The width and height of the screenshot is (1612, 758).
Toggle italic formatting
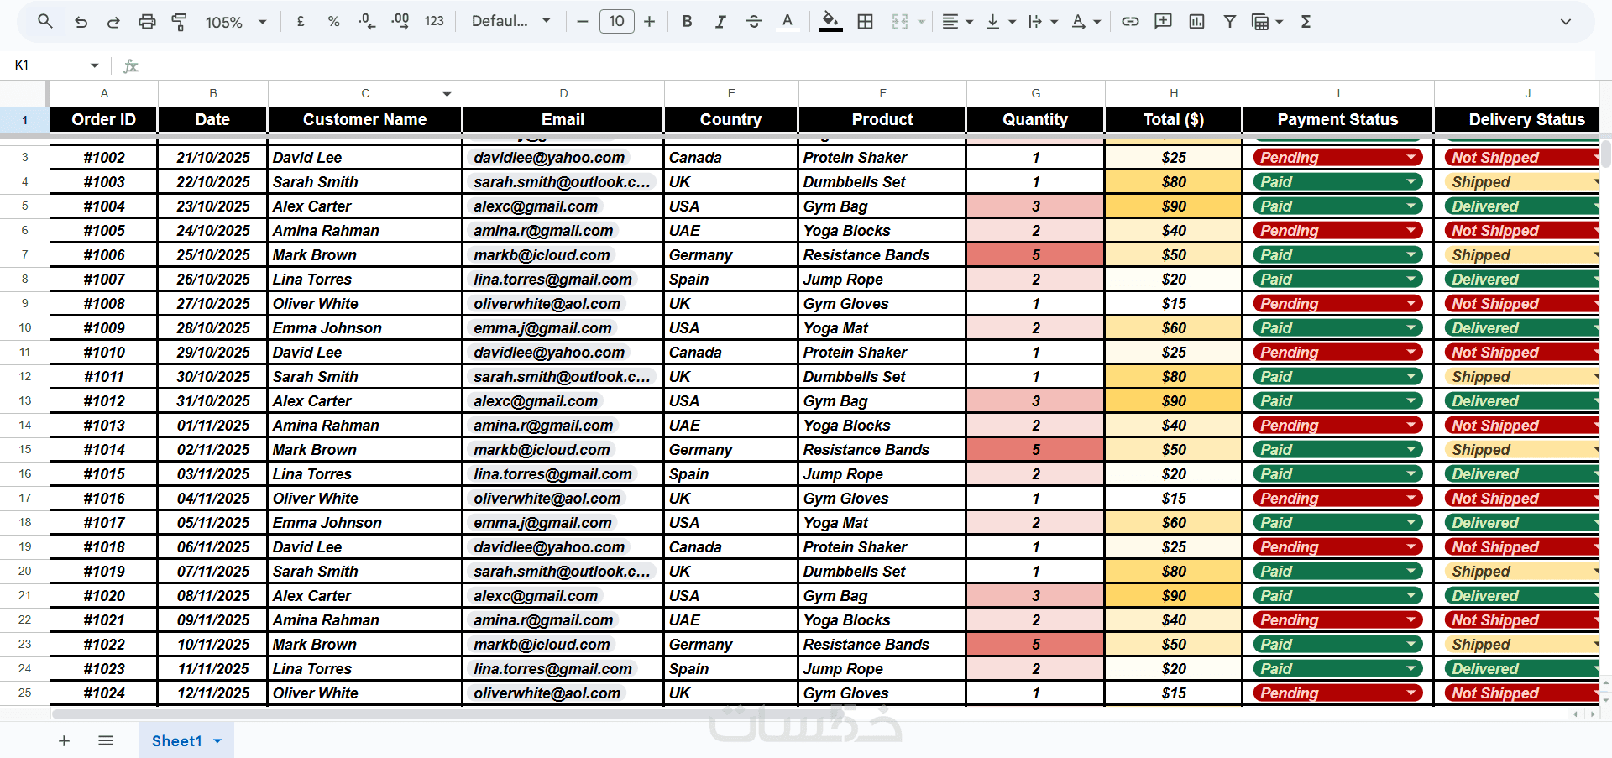[720, 22]
